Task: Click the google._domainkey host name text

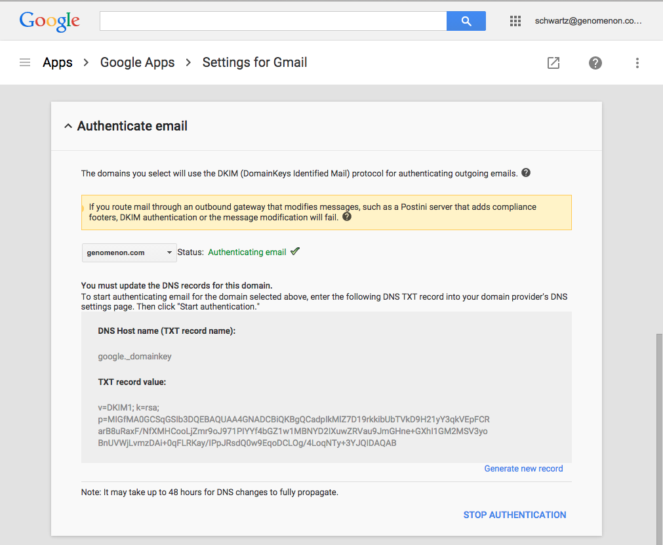Action: coord(135,356)
